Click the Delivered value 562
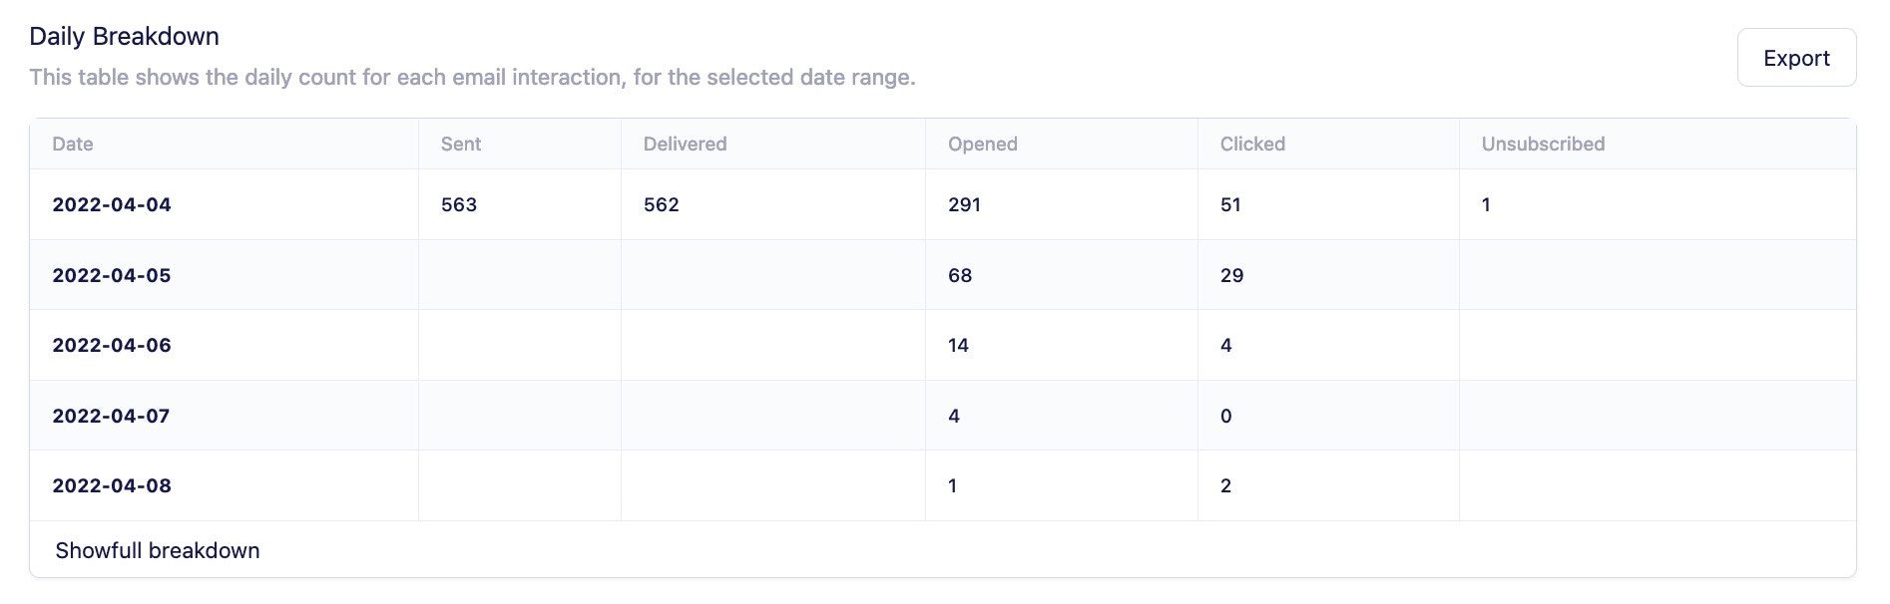Image resolution: width=1890 pixels, height=604 pixels. click(661, 204)
